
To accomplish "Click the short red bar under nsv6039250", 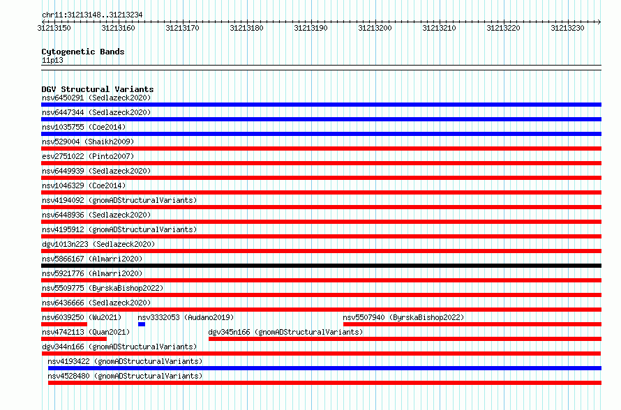I will click(x=64, y=324).
